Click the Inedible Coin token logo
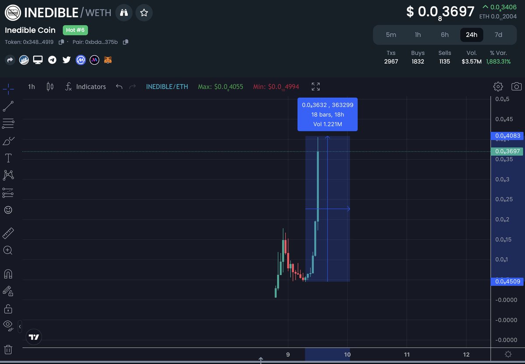Screen dimensions: 525x364 tap(13, 13)
